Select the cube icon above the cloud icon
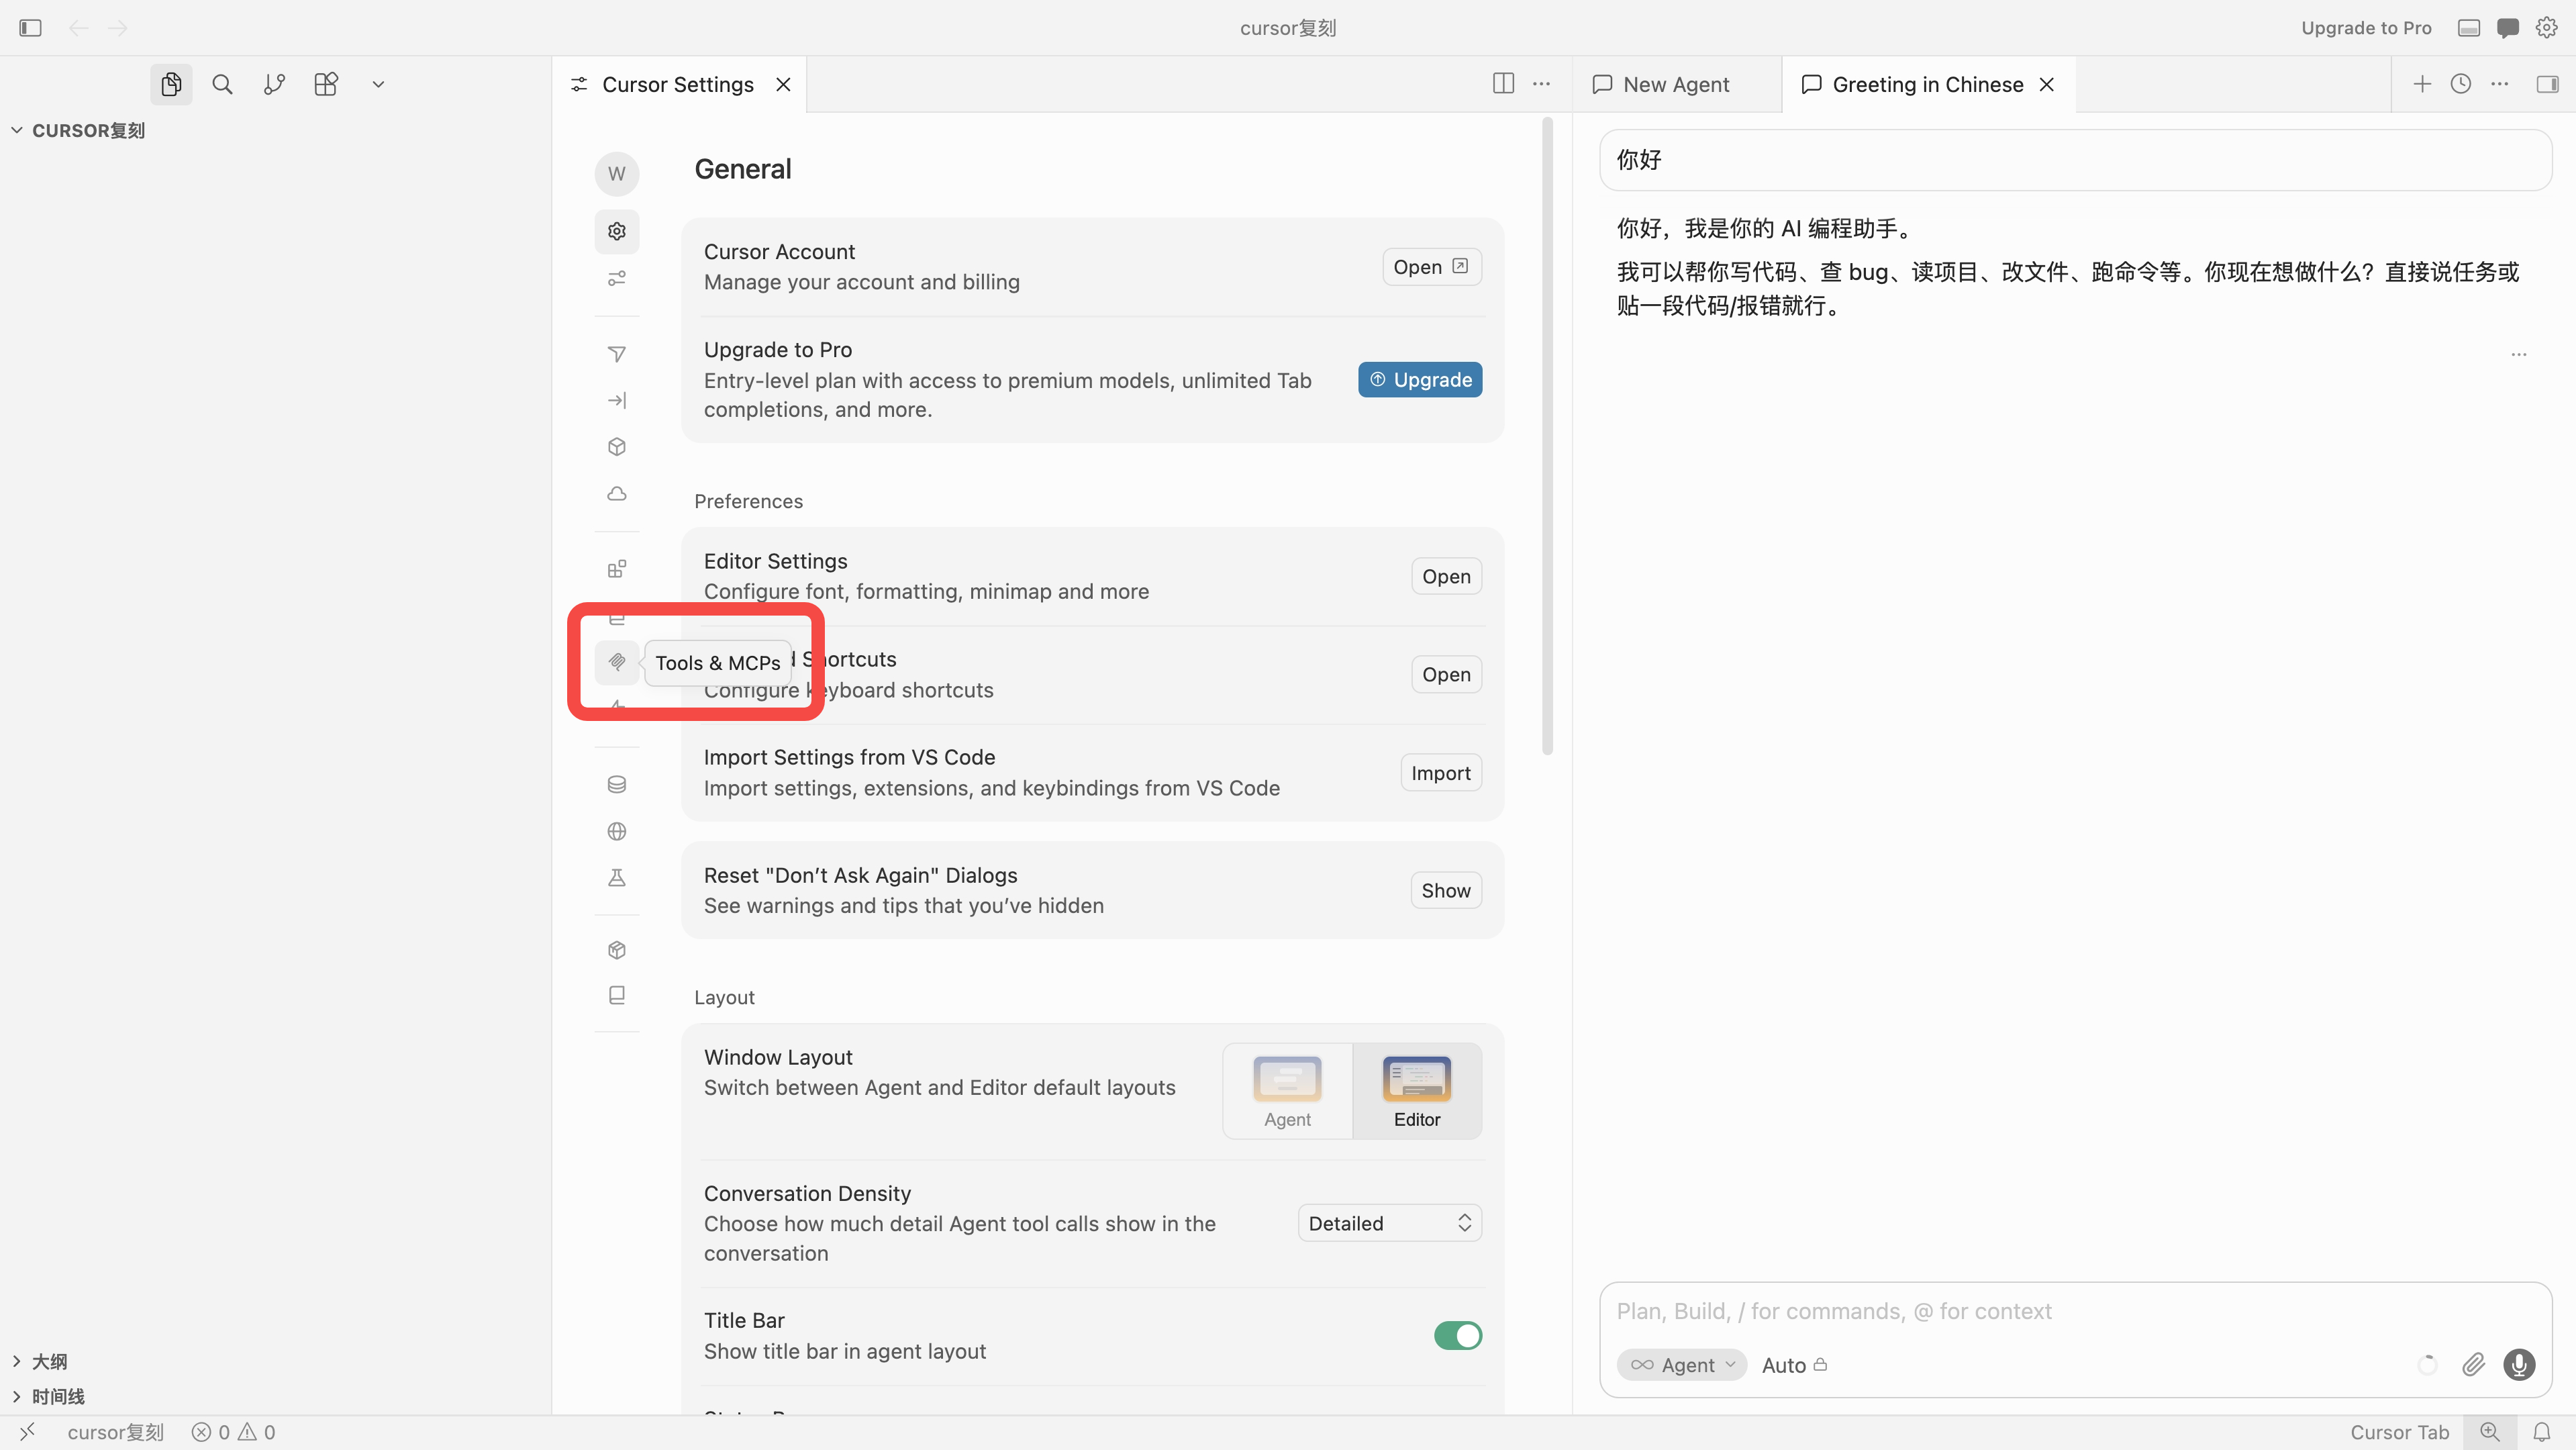The width and height of the screenshot is (2576, 1450). (617, 447)
